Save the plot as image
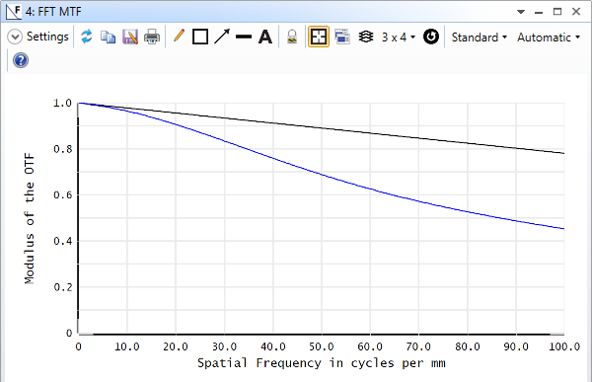 click(x=130, y=38)
